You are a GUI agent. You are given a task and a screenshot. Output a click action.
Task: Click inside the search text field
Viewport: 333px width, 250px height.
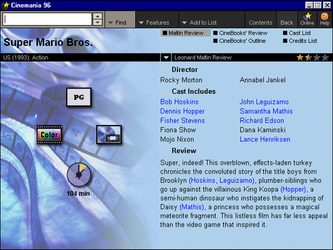[47, 19]
